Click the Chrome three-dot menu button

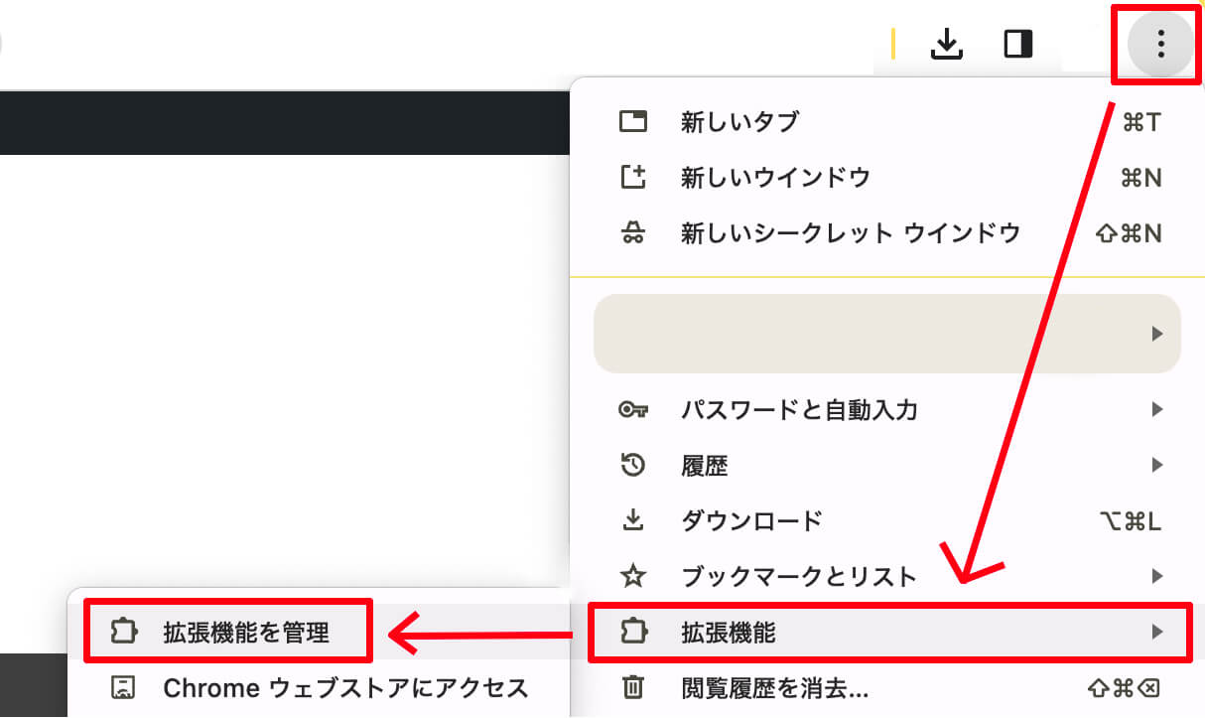click(1159, 44)
